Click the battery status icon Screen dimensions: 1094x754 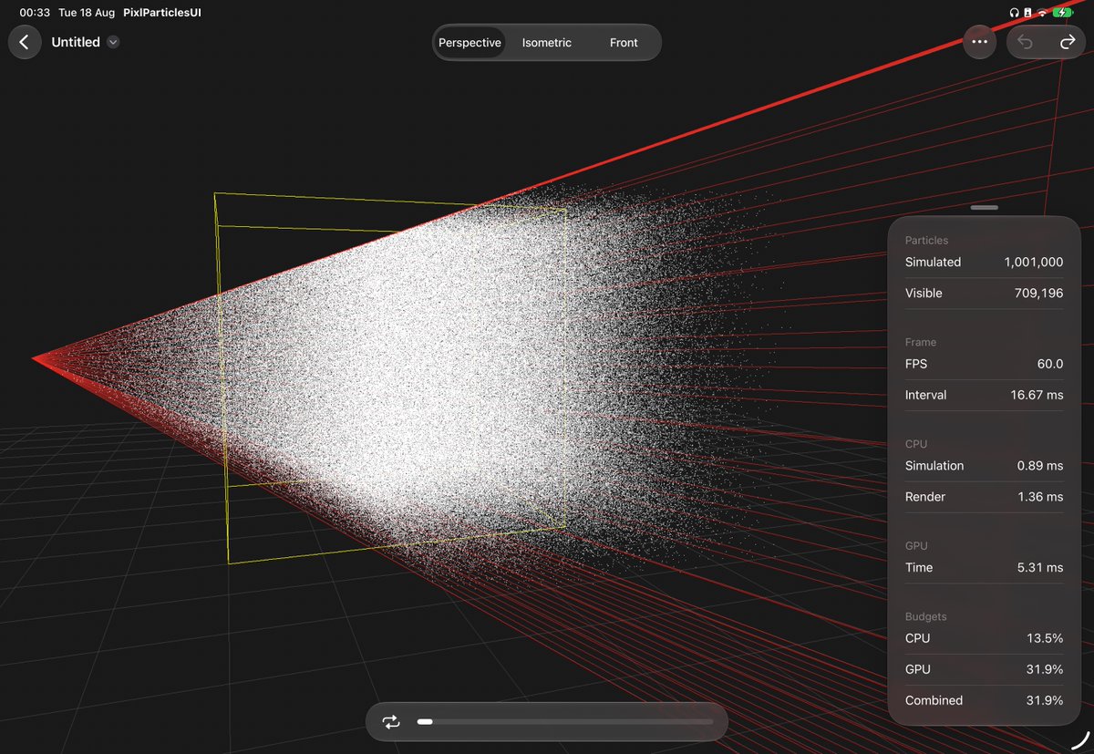[x=1063, y=13]
